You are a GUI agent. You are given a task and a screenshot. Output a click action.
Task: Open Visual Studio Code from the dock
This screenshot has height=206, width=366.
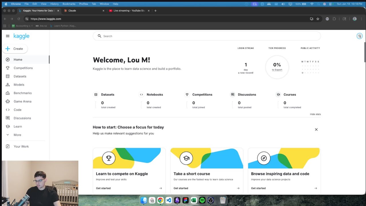coord(169,200)
